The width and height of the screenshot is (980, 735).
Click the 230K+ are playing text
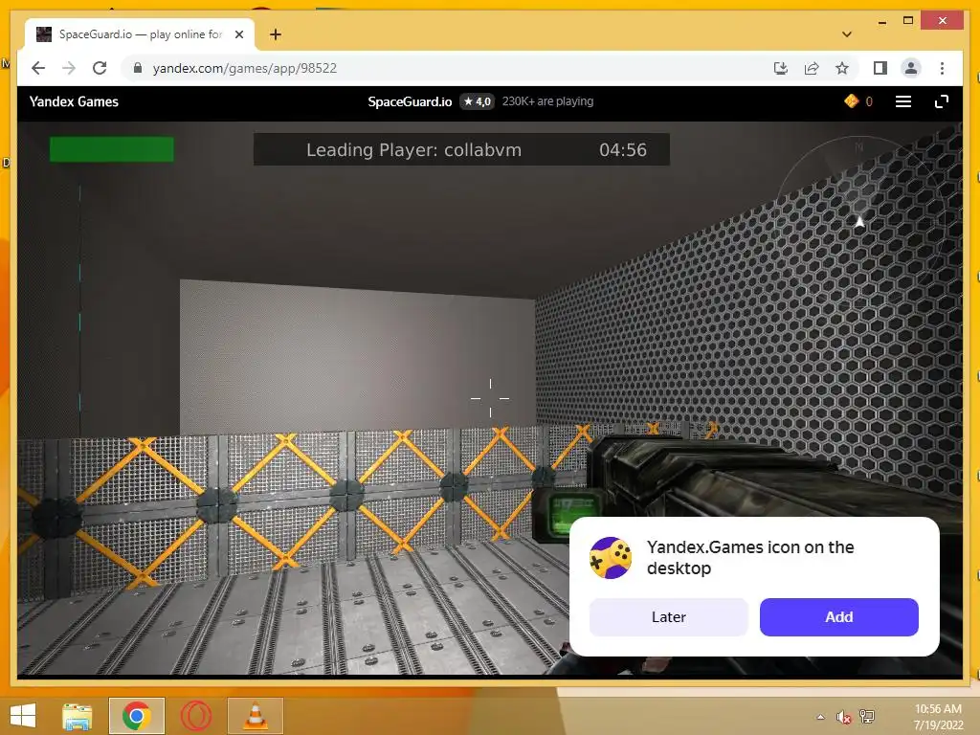pos(547,101)
